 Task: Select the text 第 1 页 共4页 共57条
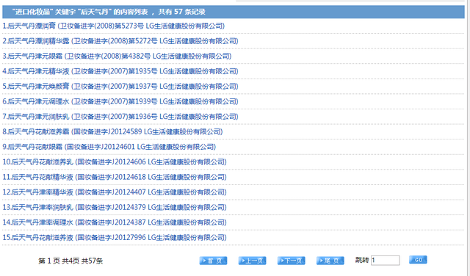[x=70, y=261]
